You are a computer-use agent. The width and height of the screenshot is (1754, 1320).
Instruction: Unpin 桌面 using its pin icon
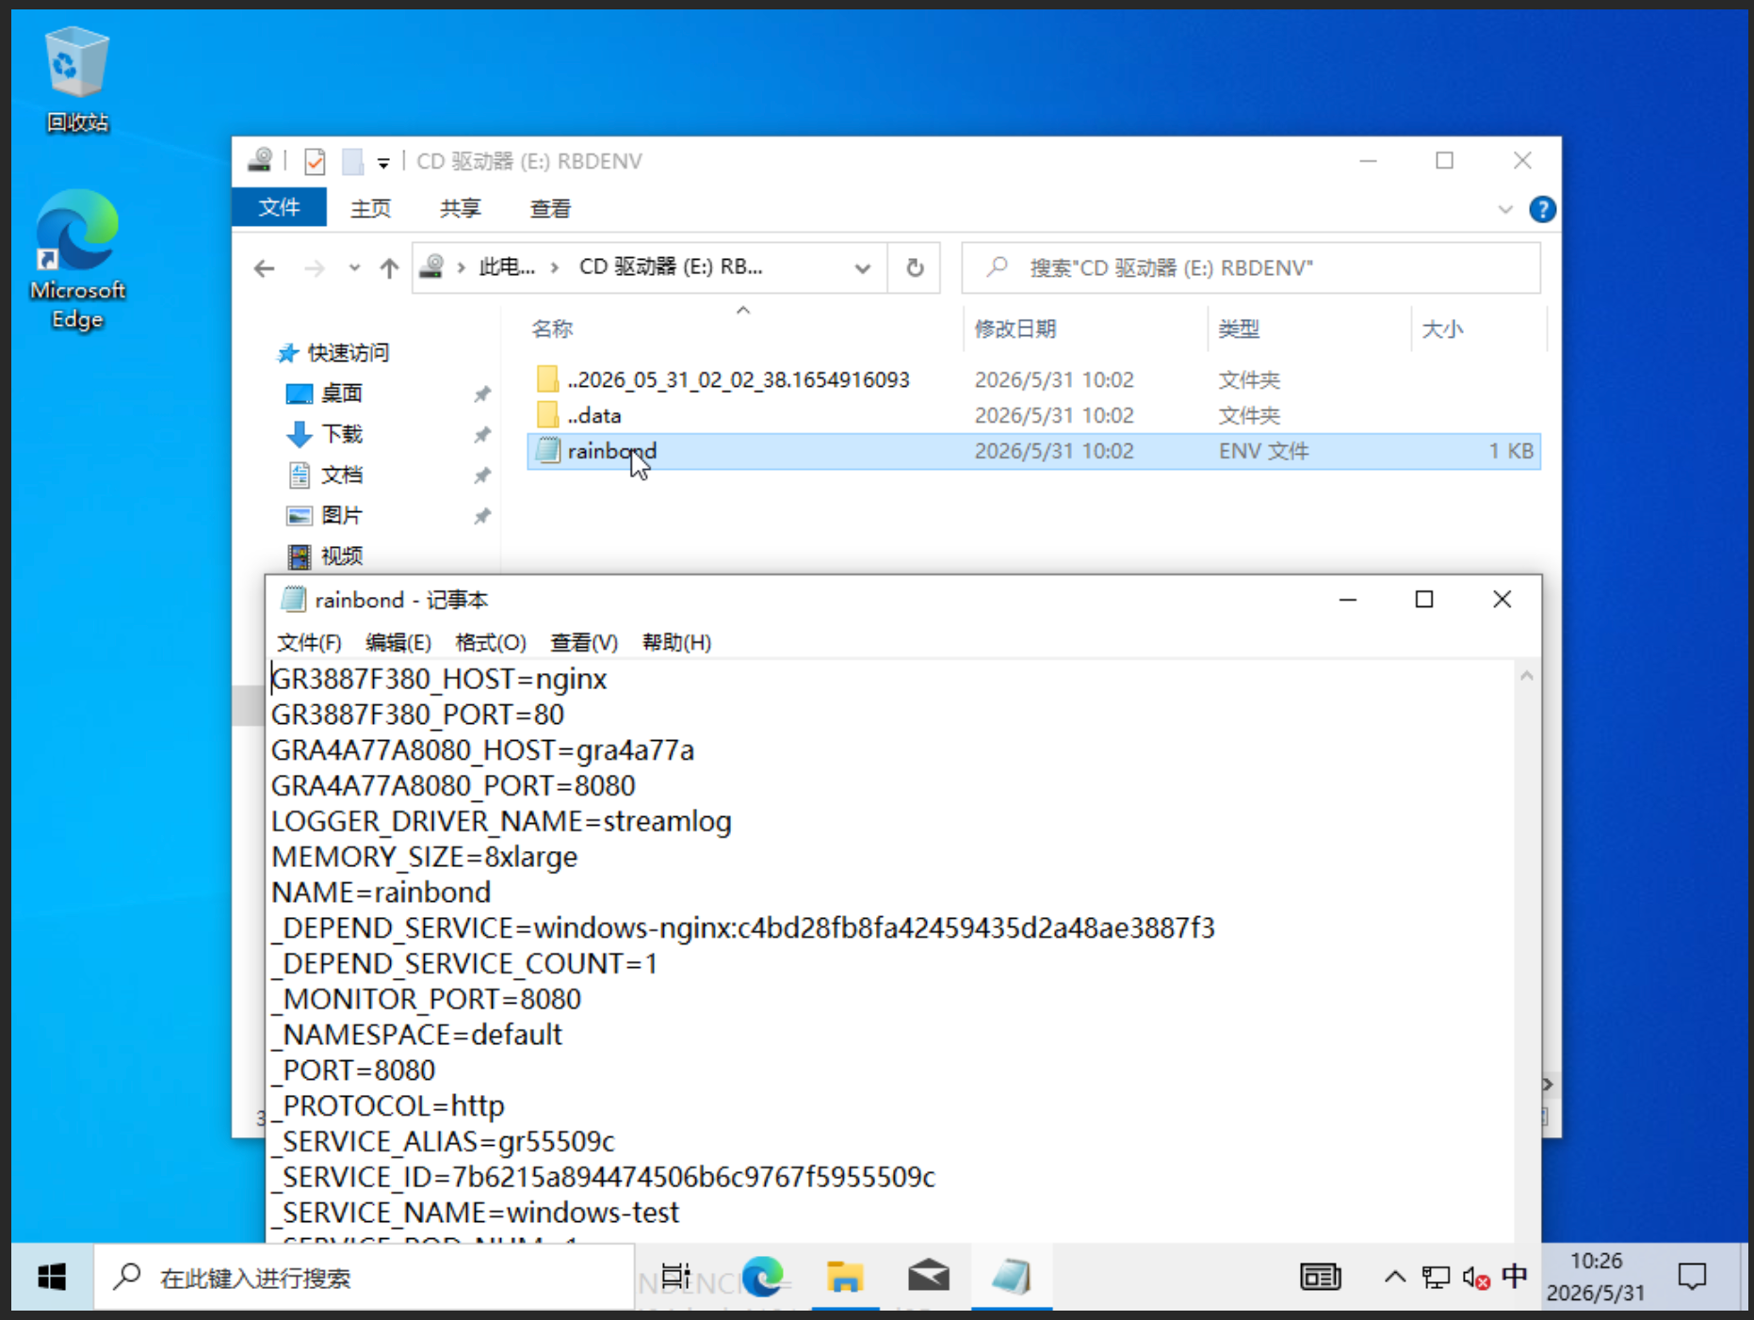point(482,394)
